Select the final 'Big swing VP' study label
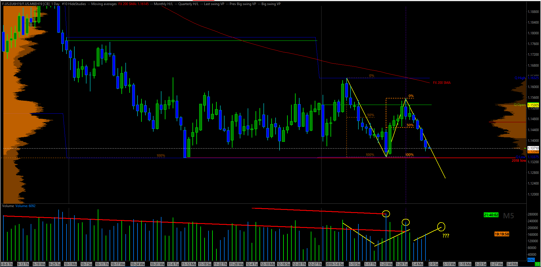541x267 pixels. pyautogui.click(x=271, y=4)
